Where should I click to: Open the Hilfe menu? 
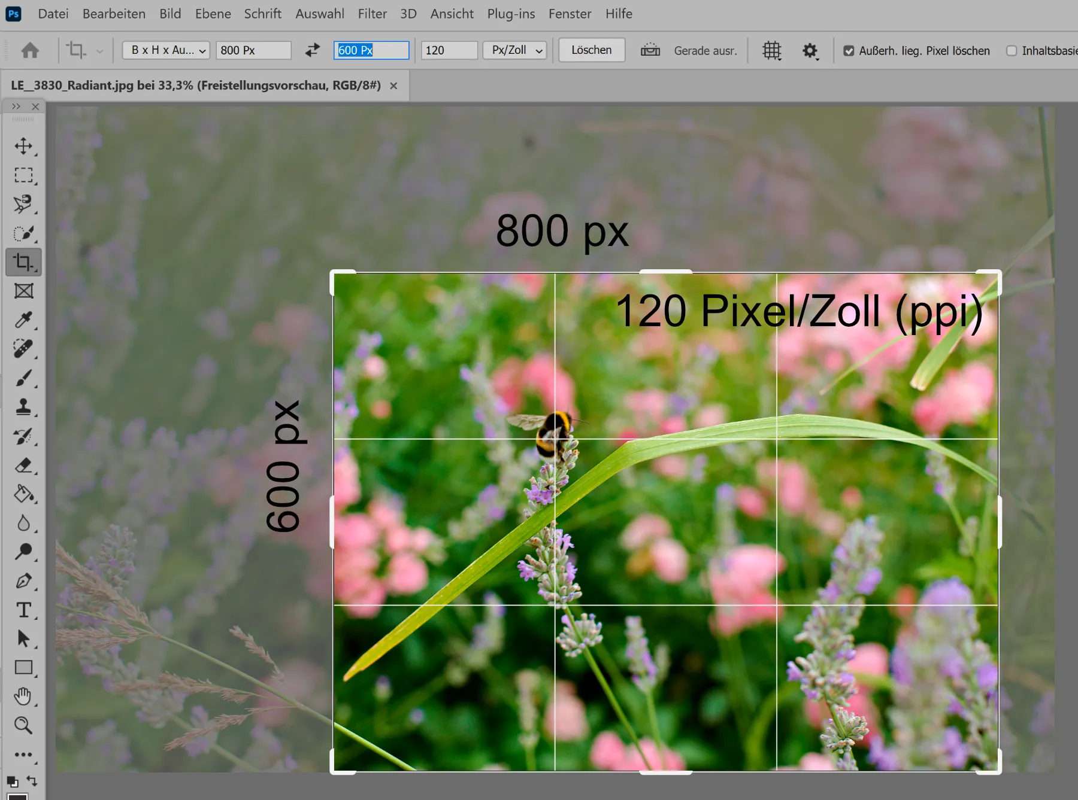[x=619, y=14]
